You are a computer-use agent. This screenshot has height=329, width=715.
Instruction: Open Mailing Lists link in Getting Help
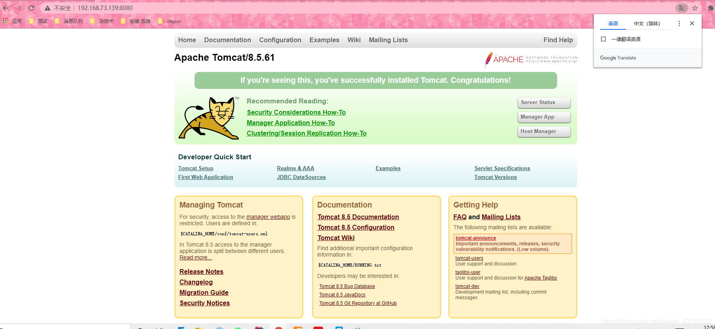(501, 217)
